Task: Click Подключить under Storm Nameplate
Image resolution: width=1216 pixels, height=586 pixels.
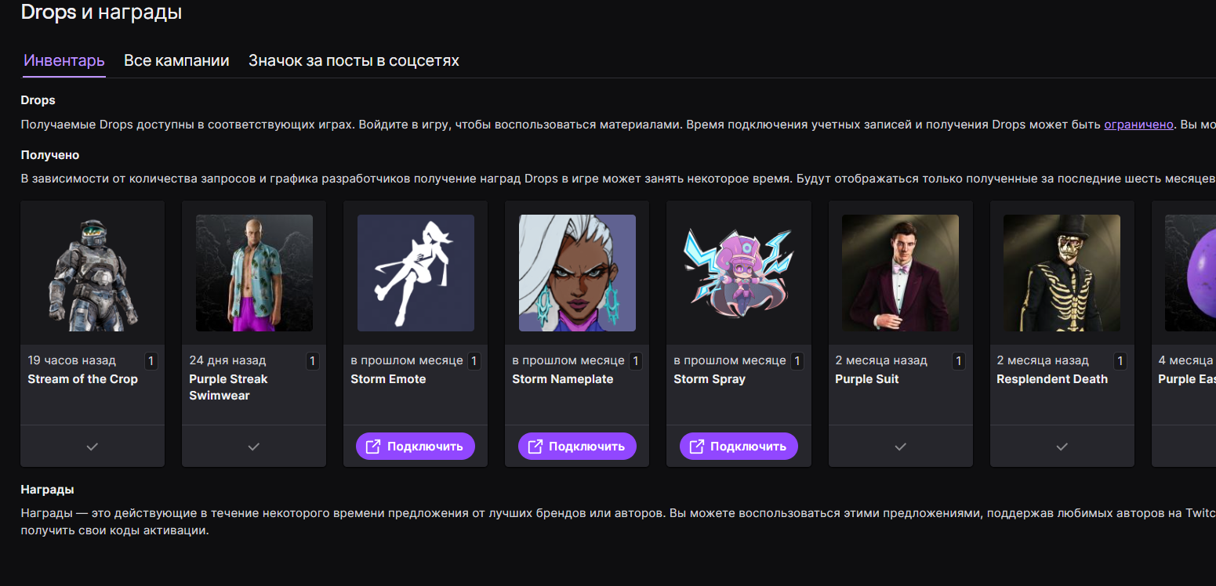Action: pyautogui.click(x=577, y=447)
